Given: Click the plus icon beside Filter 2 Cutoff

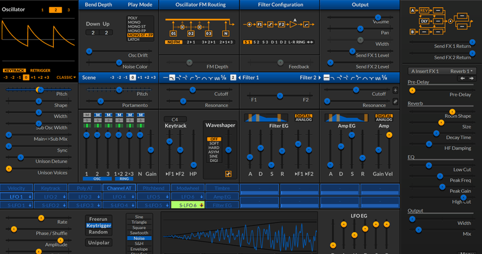Looking at the screenshot, I should click(x=396, y=91).
